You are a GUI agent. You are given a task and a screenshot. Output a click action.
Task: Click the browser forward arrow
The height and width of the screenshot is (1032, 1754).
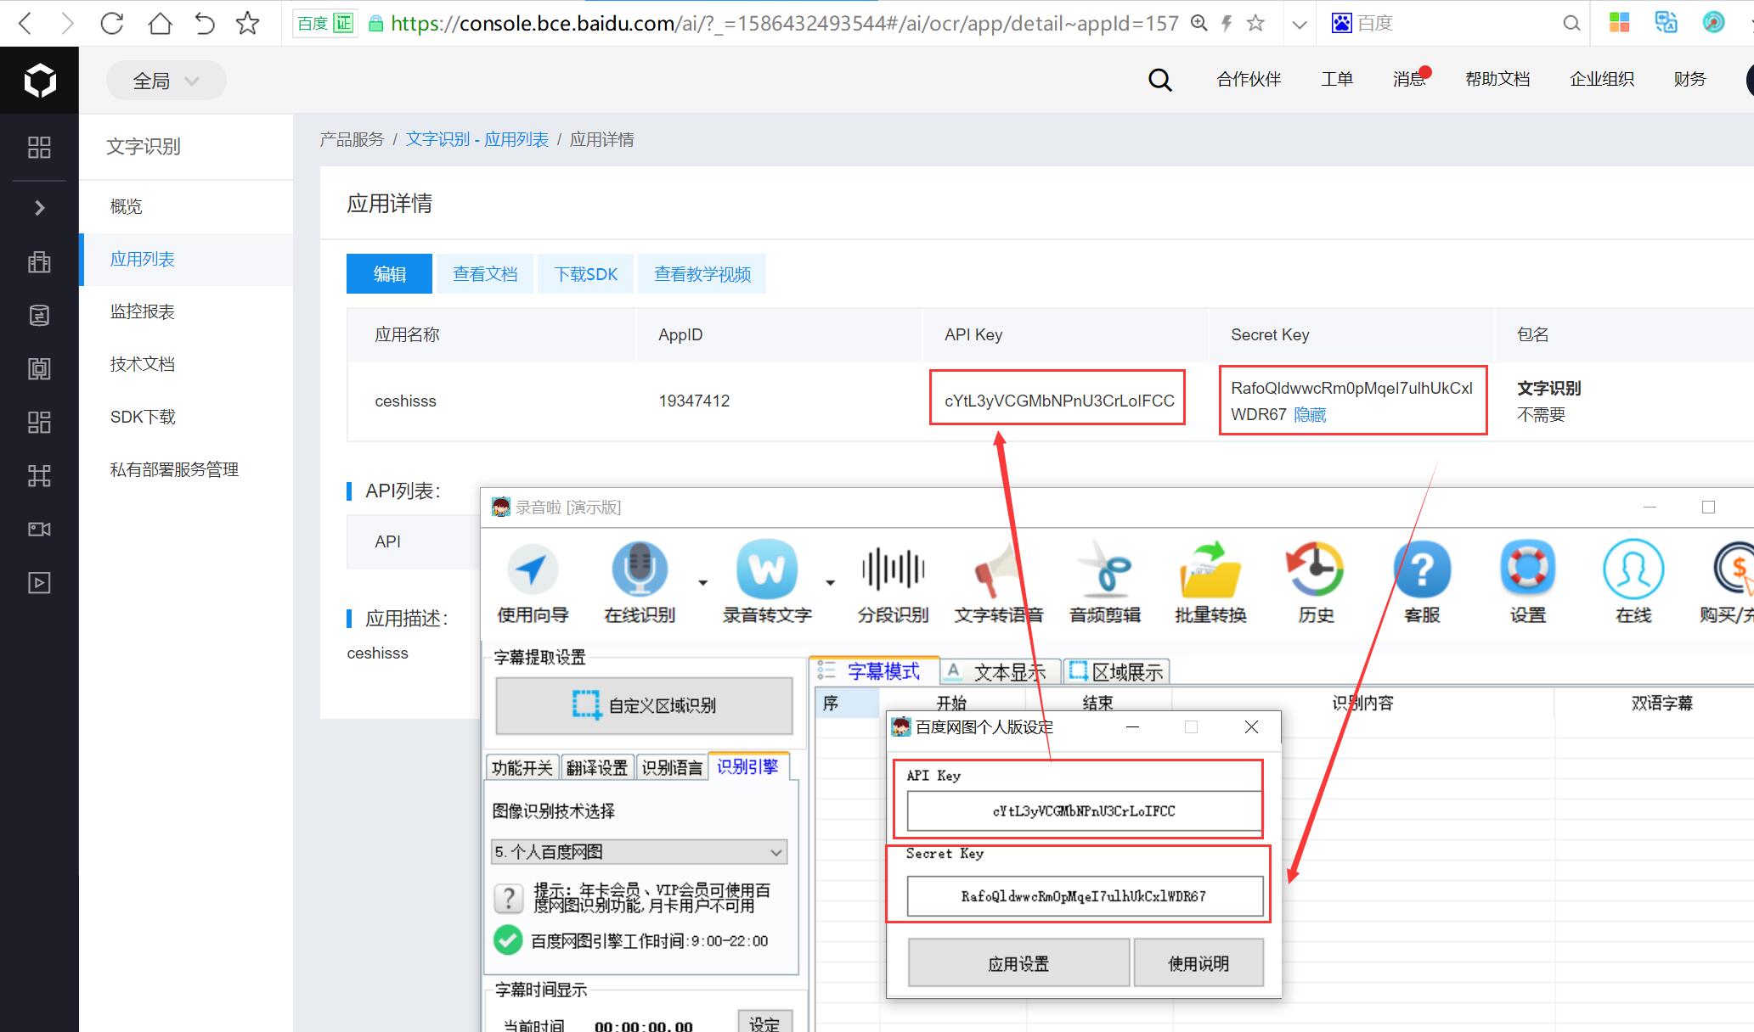[67, 23]
